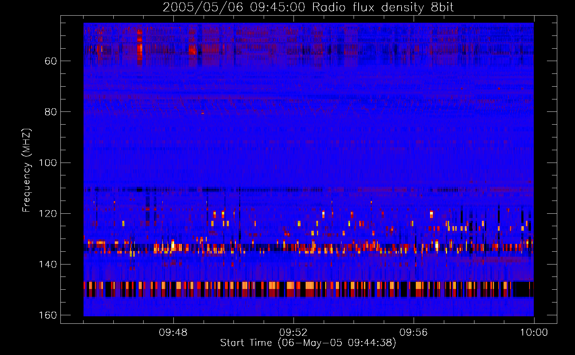The width and height of the screenshot is (575, 355).
Task: Click the 80 frequency tick label
Action: pos(51,112)
